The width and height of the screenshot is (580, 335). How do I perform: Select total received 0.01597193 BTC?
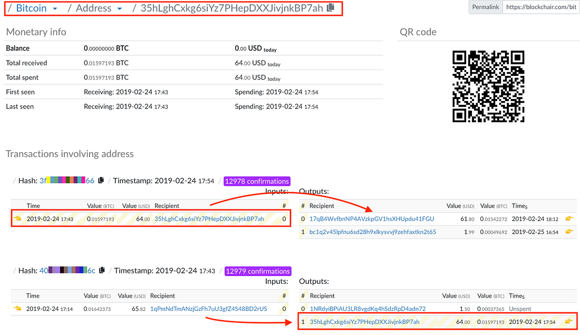point(106,63)
